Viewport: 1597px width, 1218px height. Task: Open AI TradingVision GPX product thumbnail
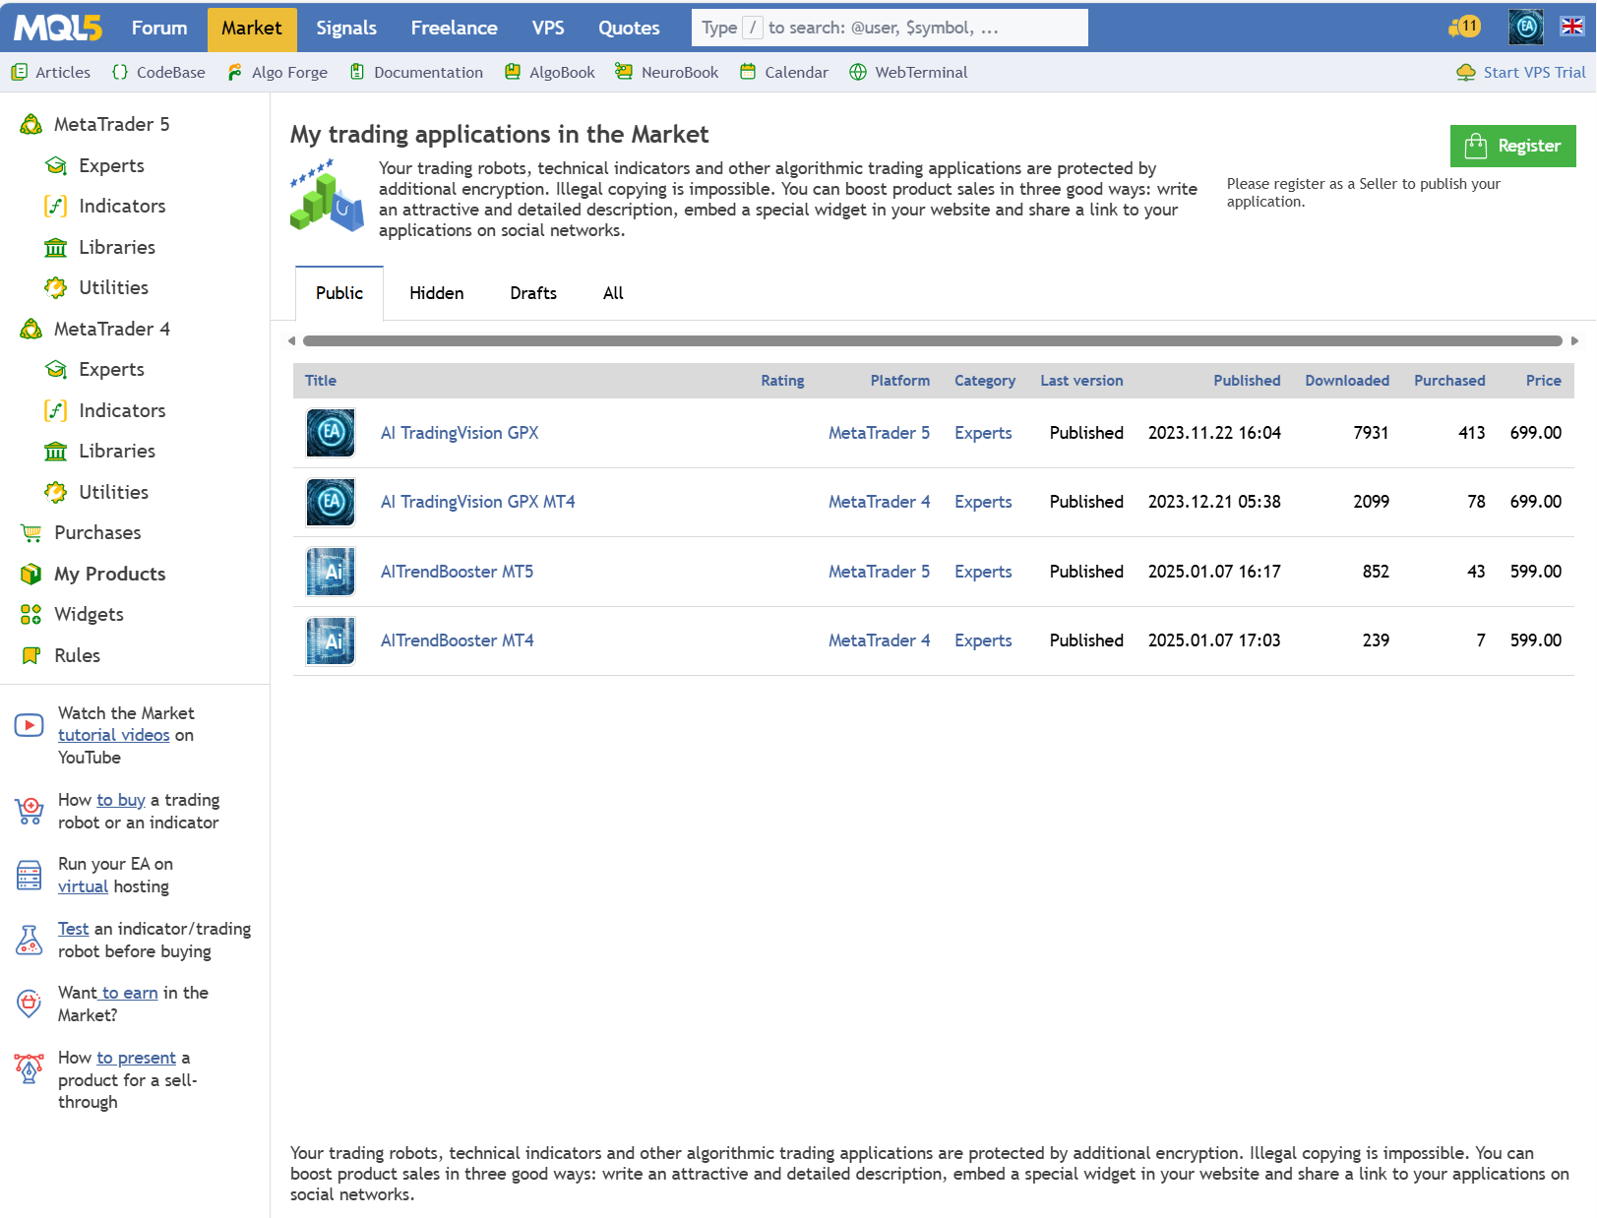point(331,433)
